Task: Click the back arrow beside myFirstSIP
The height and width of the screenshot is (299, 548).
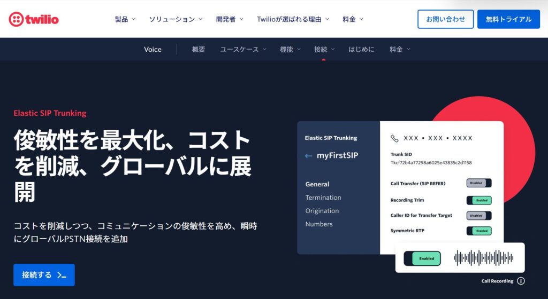Action: 308,156
